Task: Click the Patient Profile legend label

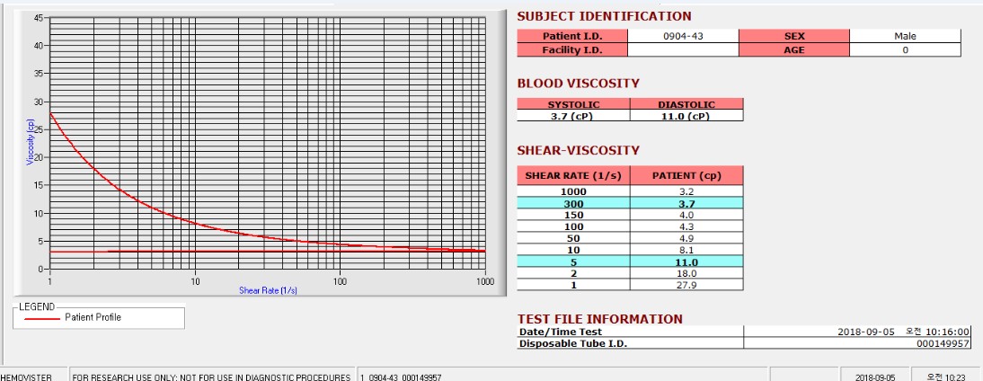Action: point(93,318)
